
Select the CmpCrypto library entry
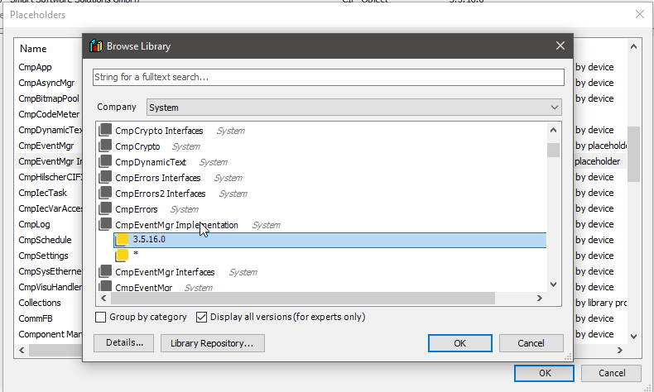pos(137,146)
